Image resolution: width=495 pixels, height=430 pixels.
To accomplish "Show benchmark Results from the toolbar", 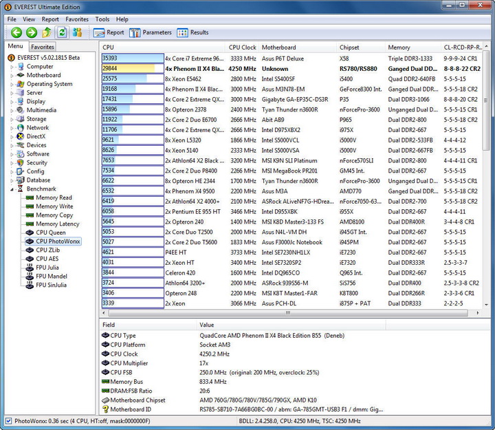I will tap(192, 32).
